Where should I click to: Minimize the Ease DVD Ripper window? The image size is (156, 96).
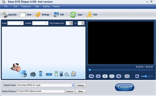pyautogui.click(x=147, y=2)
